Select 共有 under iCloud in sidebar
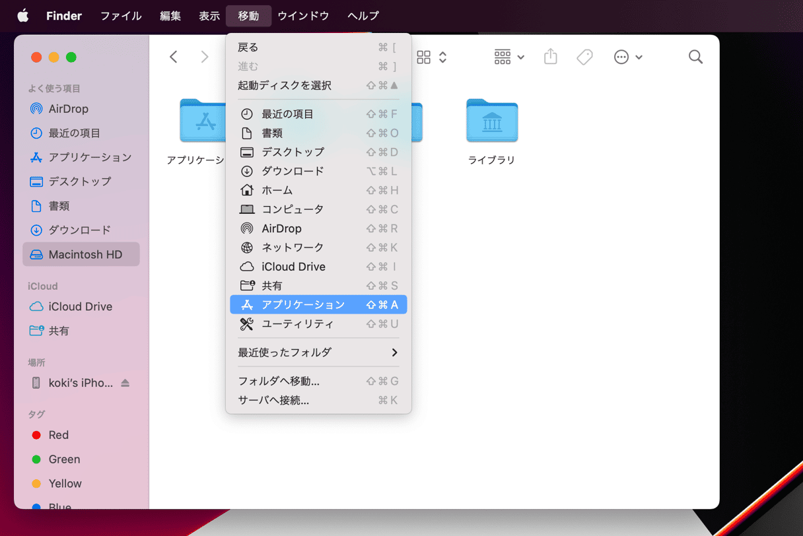The width and height of the screenshot is (803, 536). tap(81, 331)
